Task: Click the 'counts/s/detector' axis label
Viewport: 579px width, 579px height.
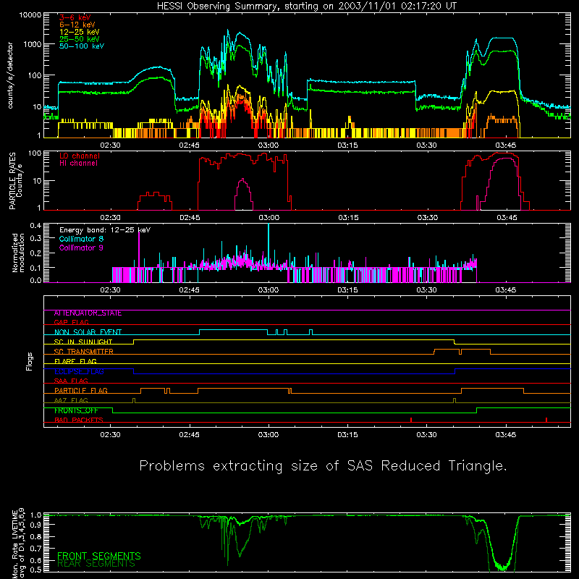Action: tap(10, 75)
